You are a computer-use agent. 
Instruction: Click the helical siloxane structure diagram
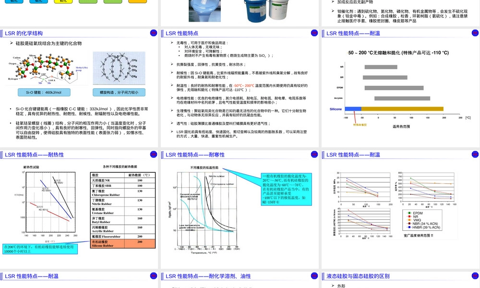pyautogui.click(x=119, y=68)
